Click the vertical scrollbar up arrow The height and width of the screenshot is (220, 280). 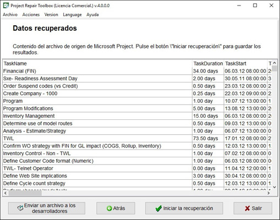point(274,63)
